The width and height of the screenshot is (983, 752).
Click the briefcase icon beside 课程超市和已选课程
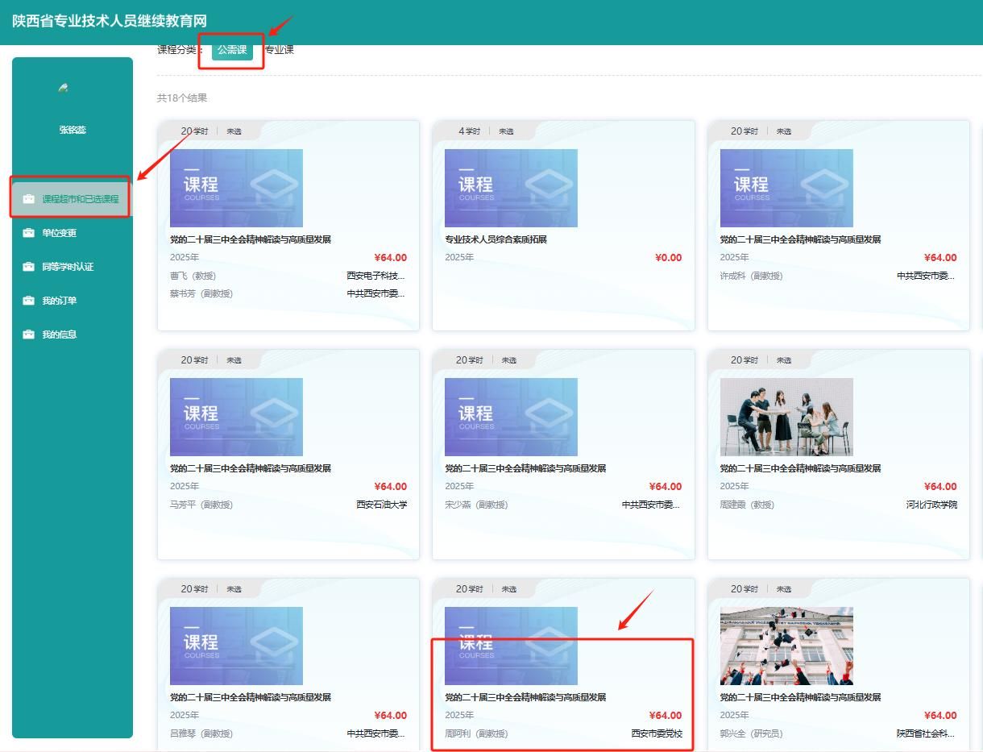pyautogui.click(x=29, y=199)
